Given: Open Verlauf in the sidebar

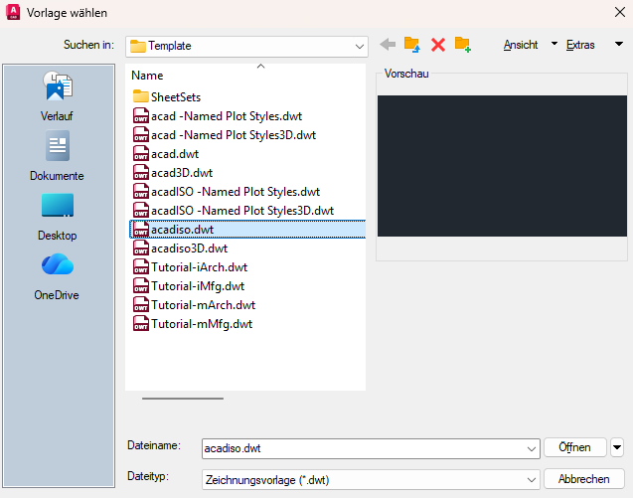Looking at the screenshot, I should click(x=57, y=96).
